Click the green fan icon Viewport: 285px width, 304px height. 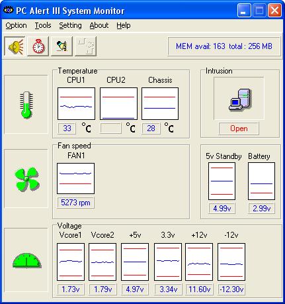(x=27, y=179)
